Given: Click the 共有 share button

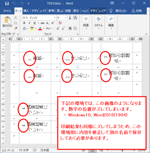Looking at the screenshot, I should tap(136, 11).
